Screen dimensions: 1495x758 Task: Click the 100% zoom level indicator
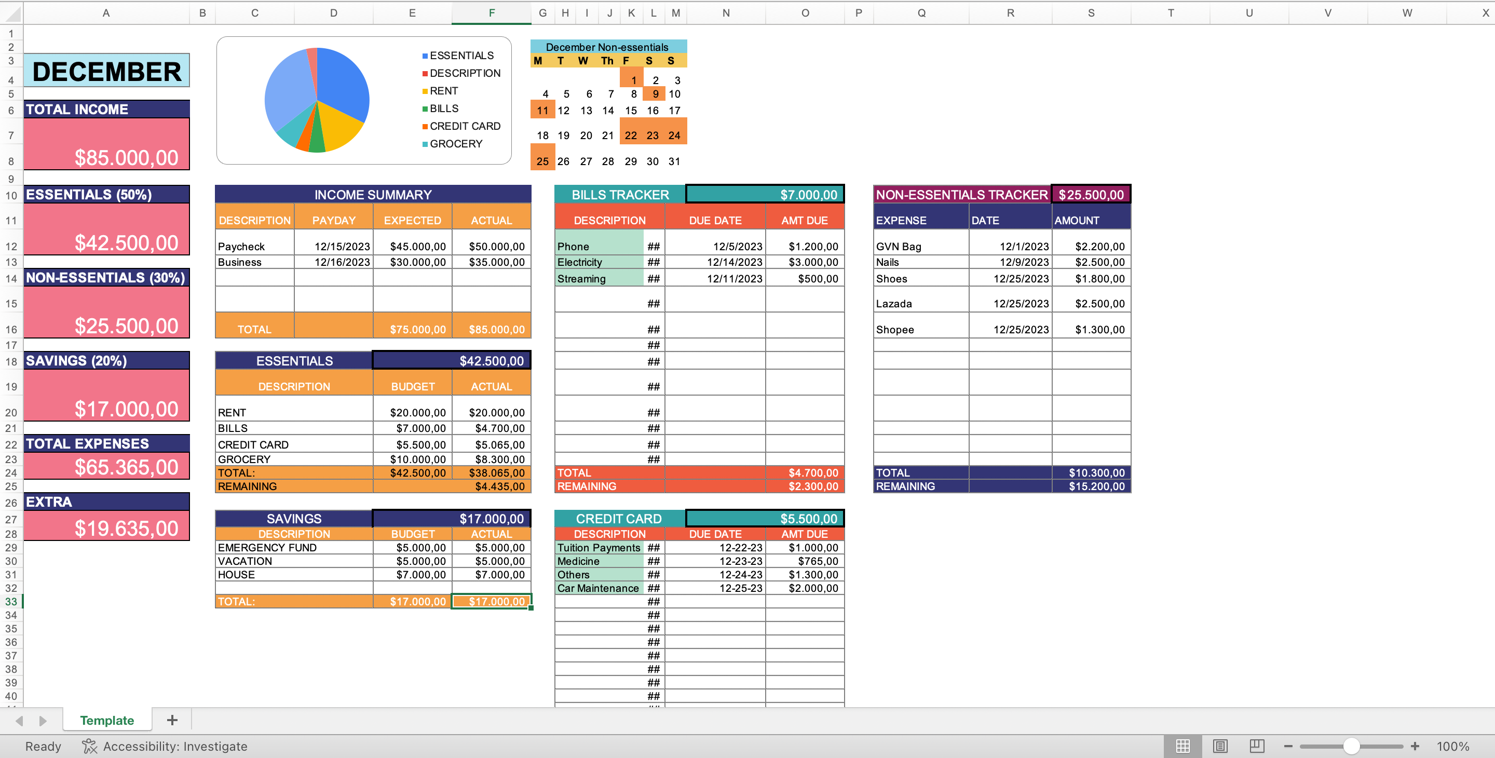pyautogui.click(x=1453, y=746)
